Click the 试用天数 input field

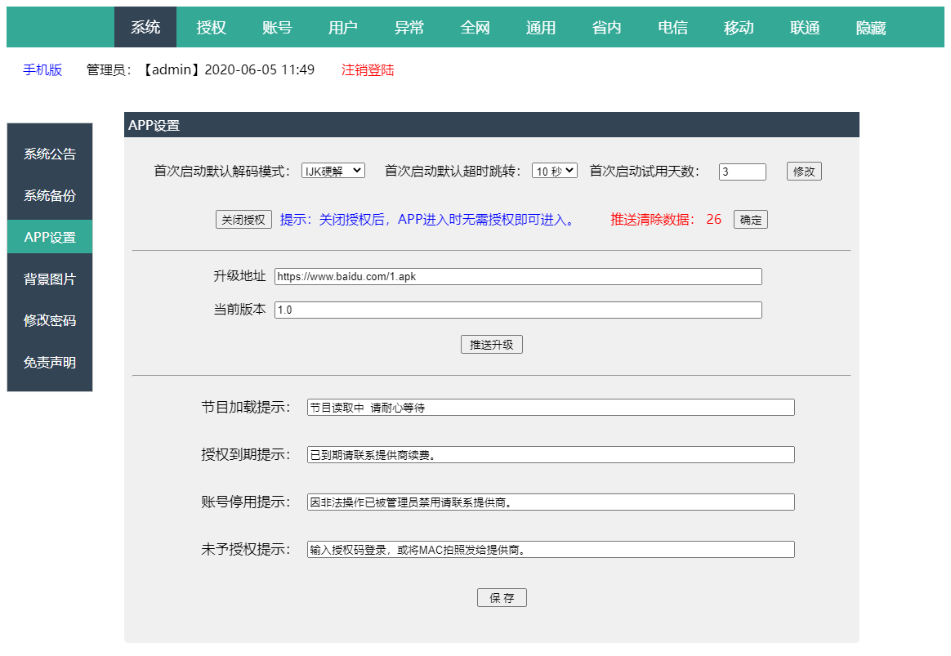pyautogui.click(x=742, y=172)
